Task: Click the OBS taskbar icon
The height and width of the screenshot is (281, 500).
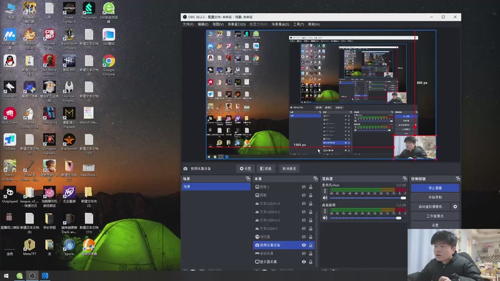Action: point(32,276)
